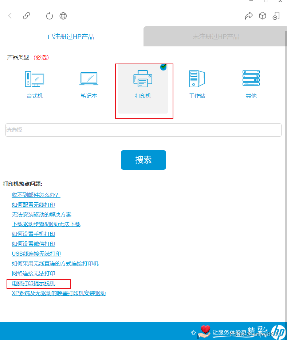The width and height of the screenshot is (287, 340).
Task: Click the heart-in-hand icon in the footer
Action: (204, 332)
